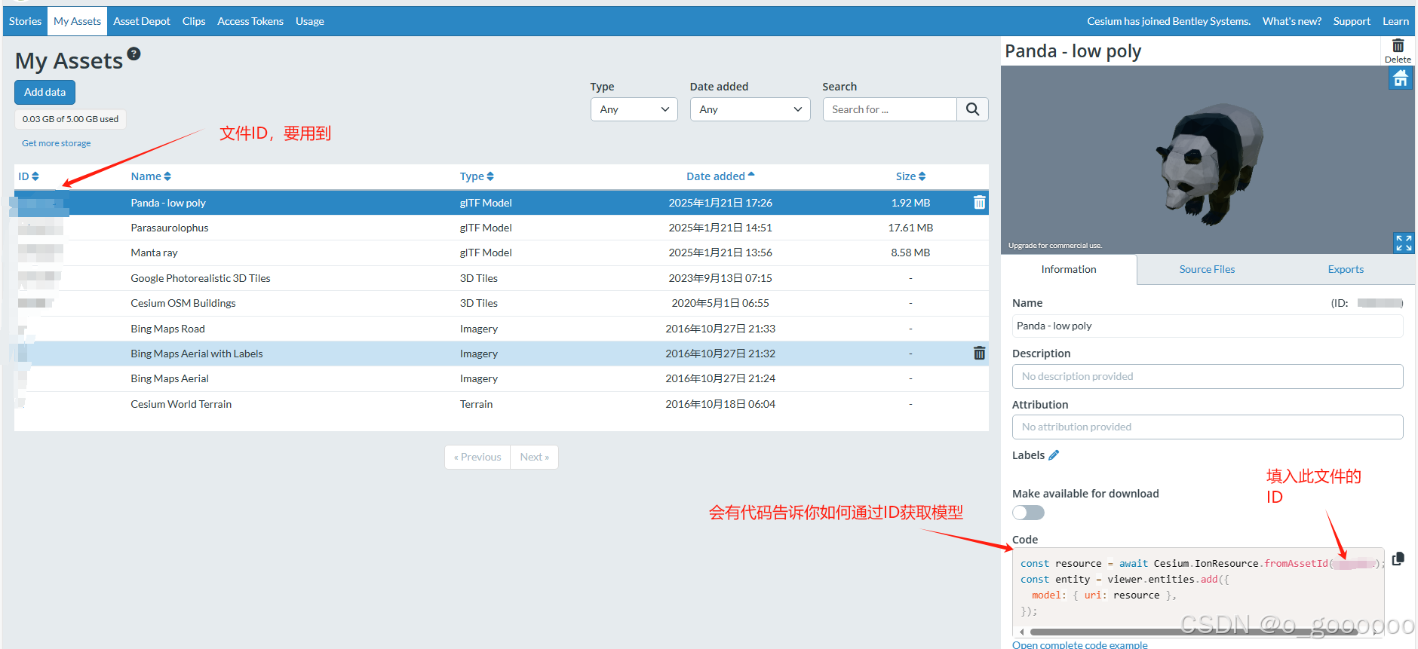The width and height of the screenshot is (1418, 649).
Task: Select the Manta ray asset row
Action: tap(502, 253)
